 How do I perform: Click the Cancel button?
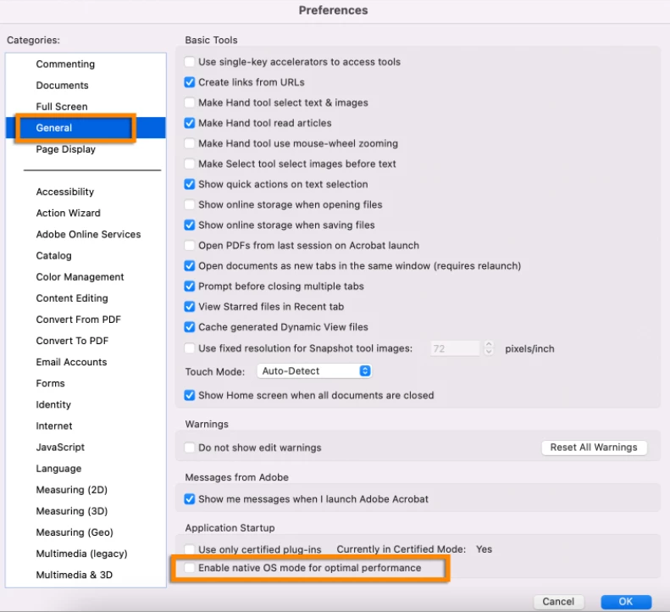[x=558, y=602]
